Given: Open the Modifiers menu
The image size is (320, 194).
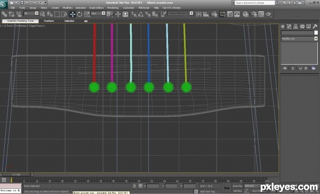Looking at the screenshot, I should [68, 8].
